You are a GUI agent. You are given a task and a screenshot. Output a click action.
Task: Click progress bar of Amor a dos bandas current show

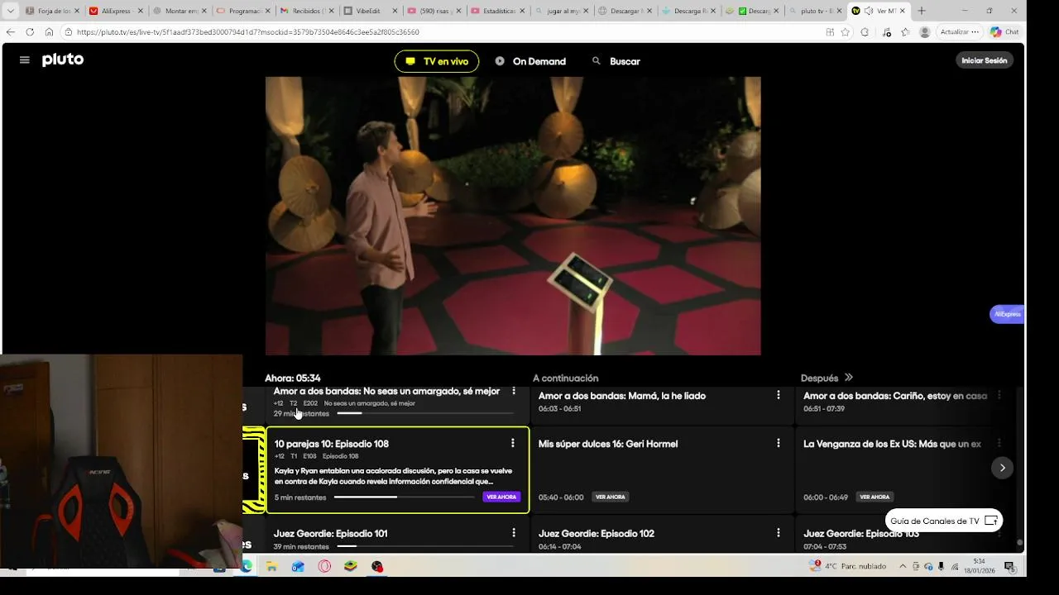pyautogui.click(x=425, y=412)
